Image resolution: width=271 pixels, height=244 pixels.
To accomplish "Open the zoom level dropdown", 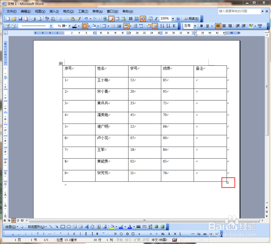I will [x=173, y=18].
